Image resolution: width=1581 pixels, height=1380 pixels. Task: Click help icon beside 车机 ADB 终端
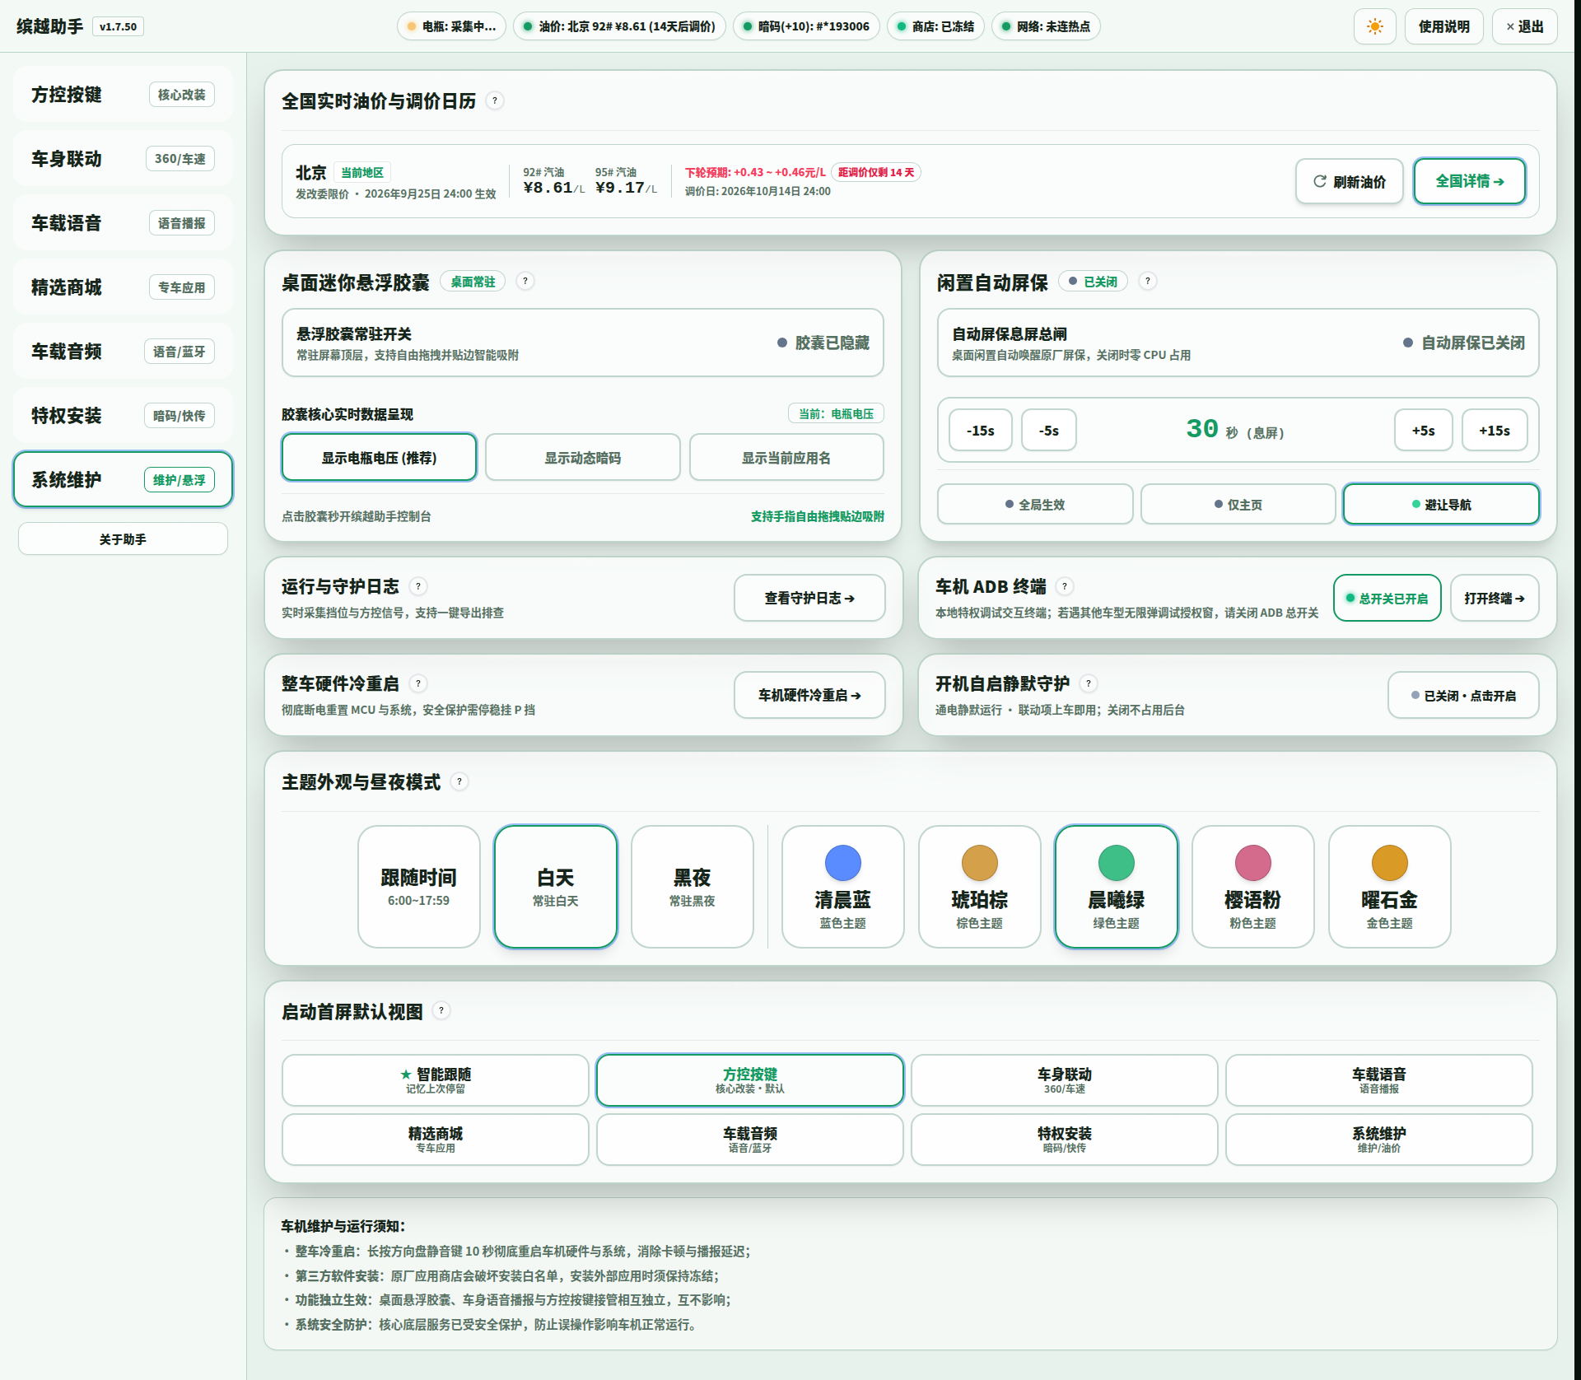[x=1065, y=586]
